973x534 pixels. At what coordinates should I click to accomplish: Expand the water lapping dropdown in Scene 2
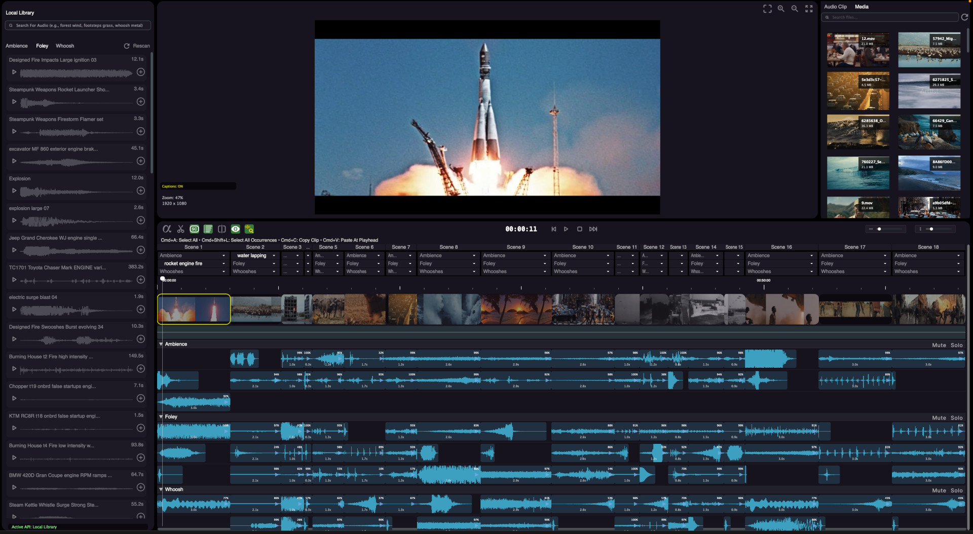tap(274, 255)
